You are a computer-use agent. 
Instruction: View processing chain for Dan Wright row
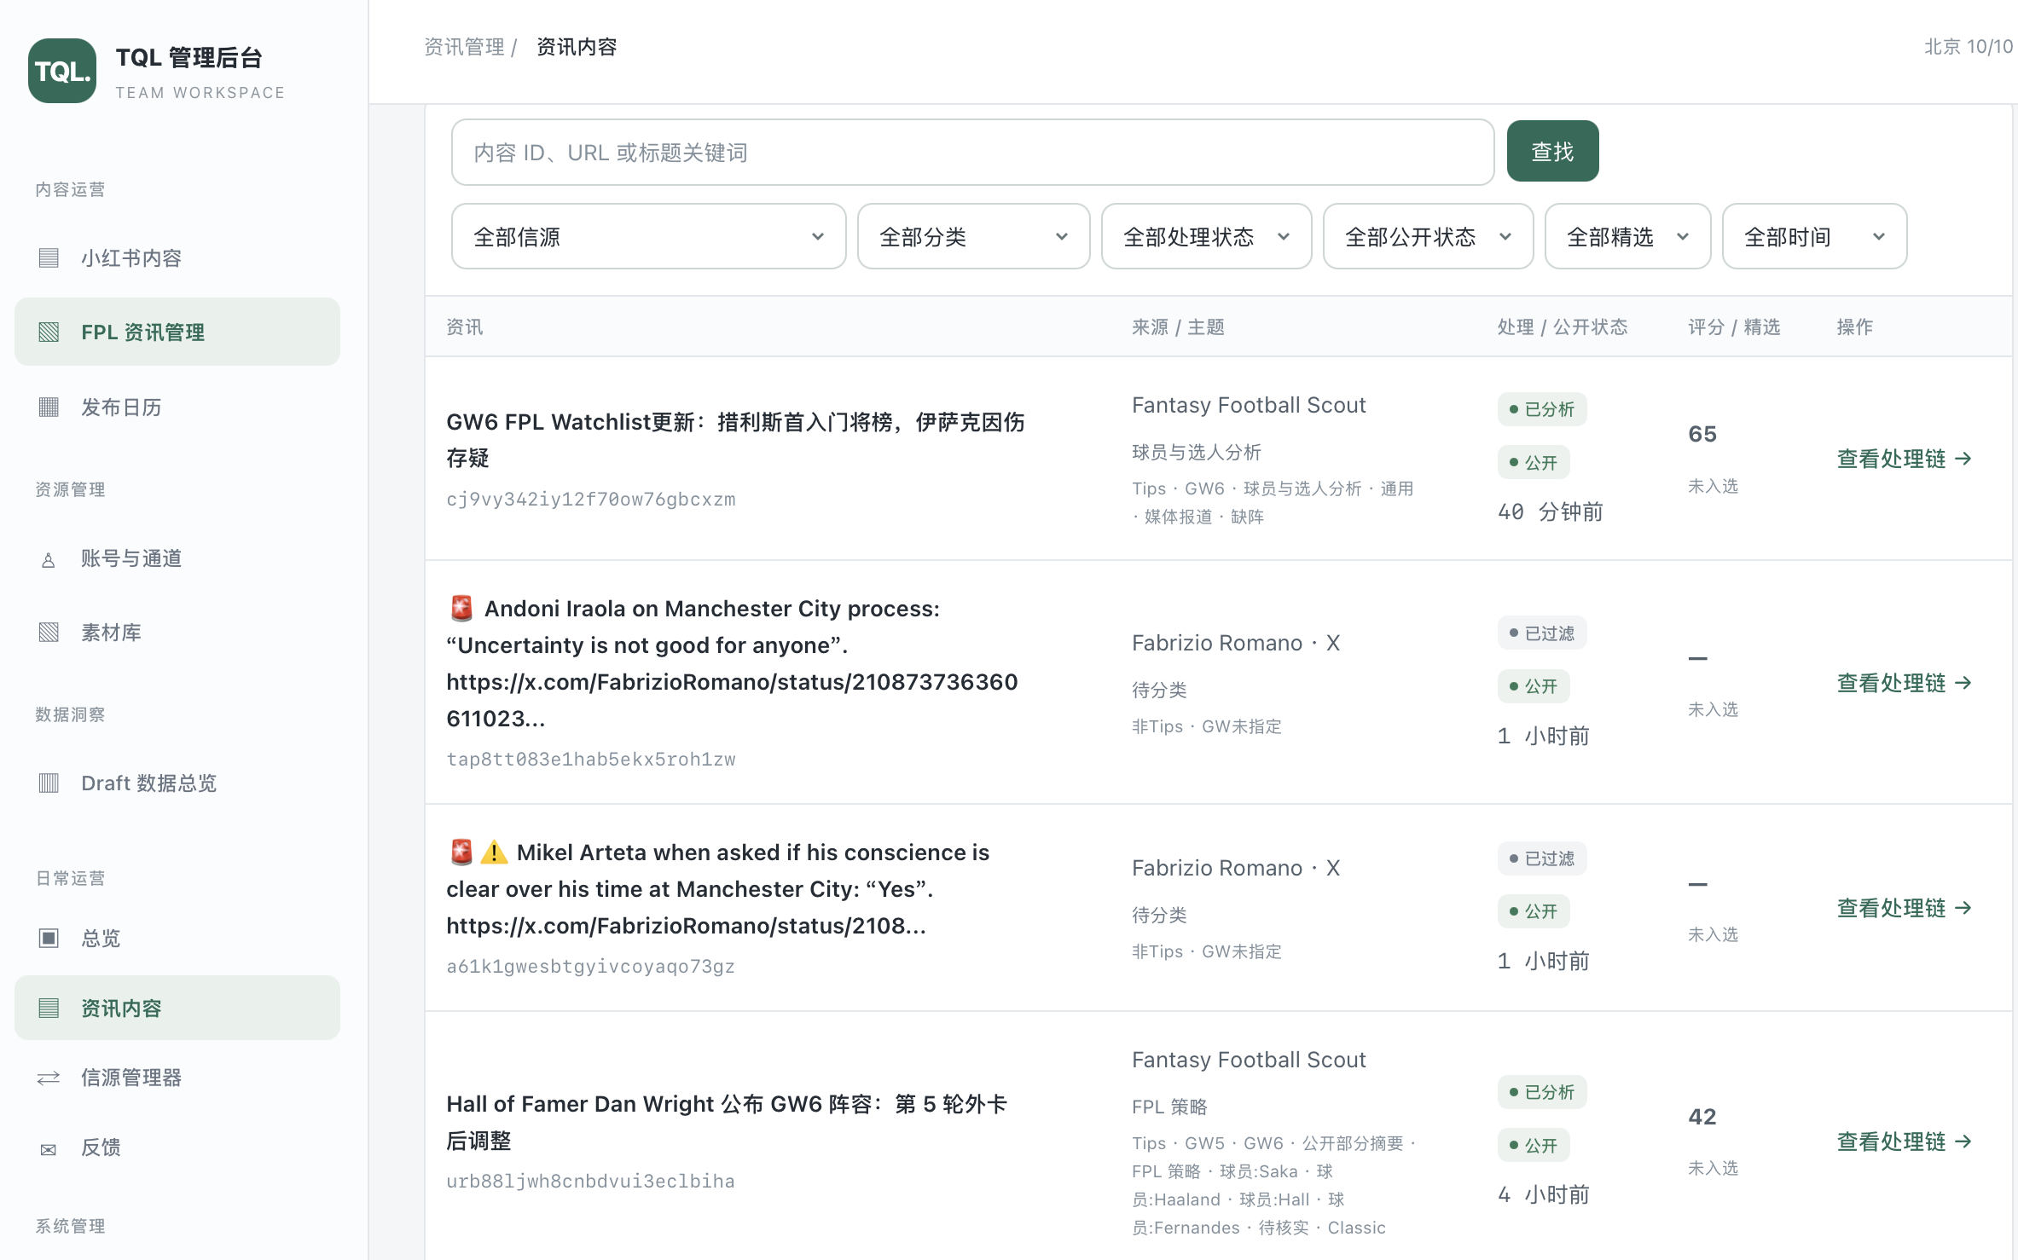[1904, 1142]
